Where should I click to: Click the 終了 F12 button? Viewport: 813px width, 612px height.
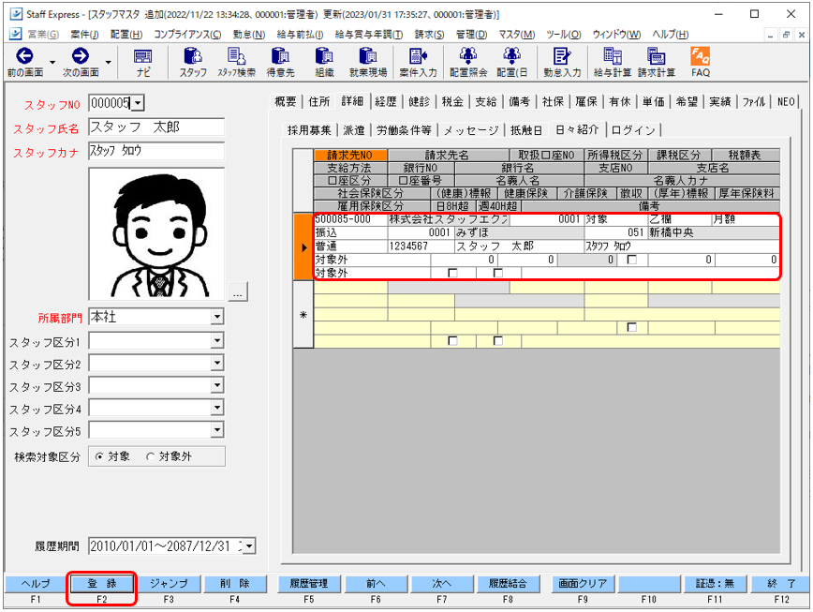coord(781,584)
